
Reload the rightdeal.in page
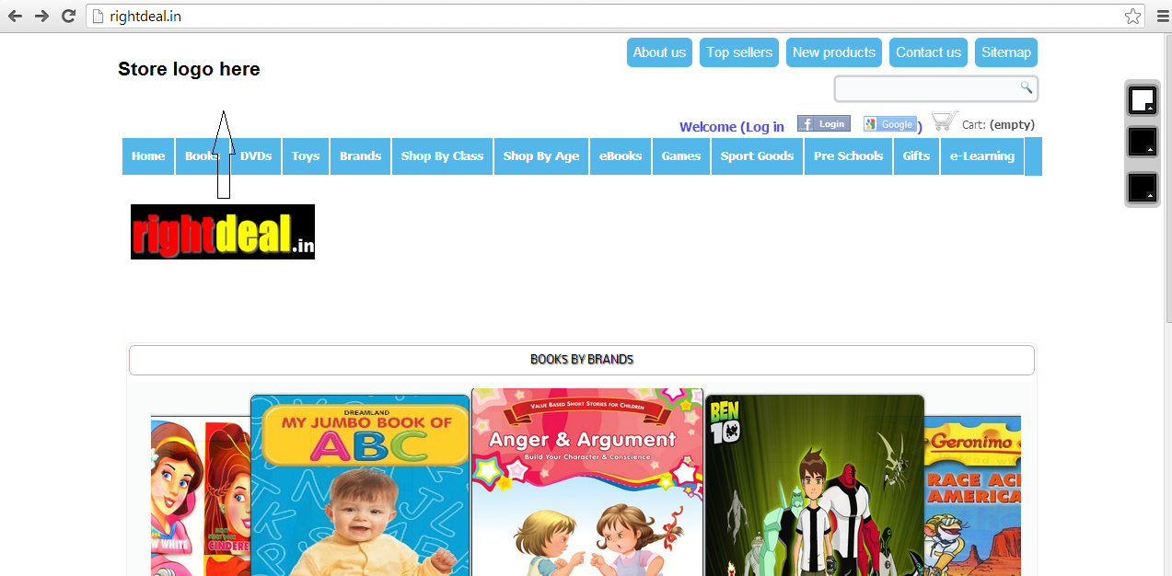pos(68,16)
